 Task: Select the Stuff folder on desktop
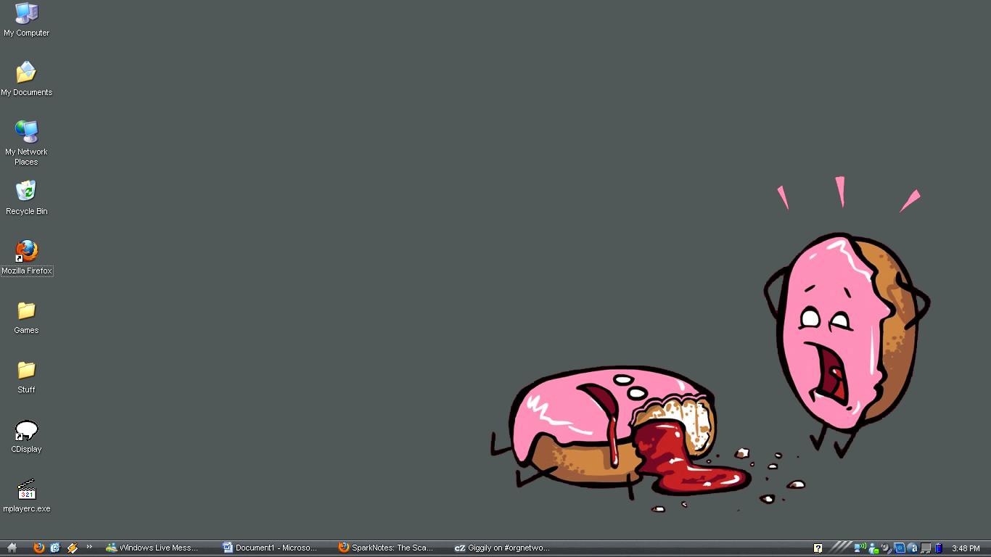(26, 371)
